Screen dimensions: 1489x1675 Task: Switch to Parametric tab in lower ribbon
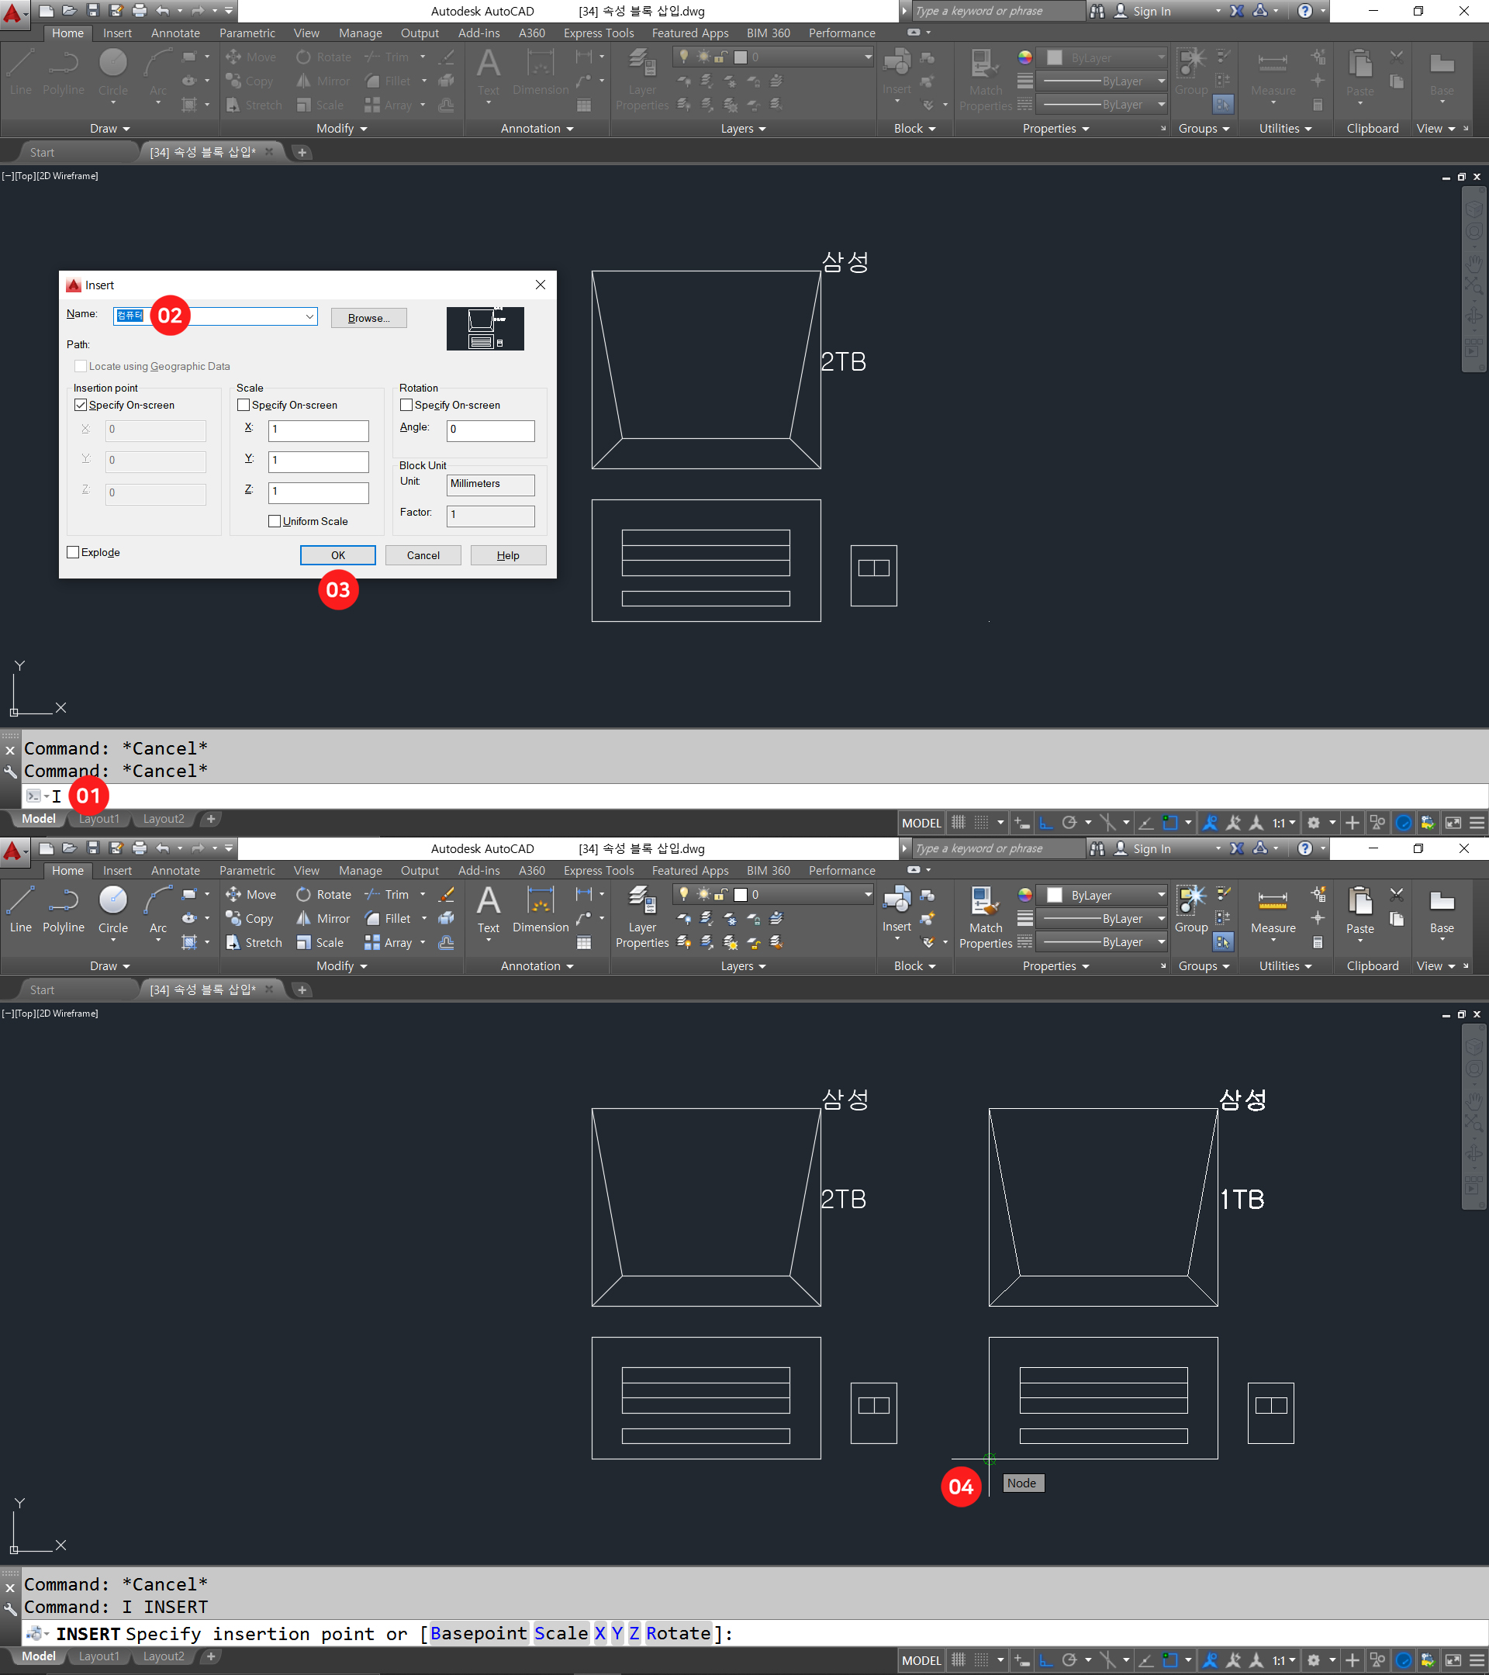(x=247, y=870)
